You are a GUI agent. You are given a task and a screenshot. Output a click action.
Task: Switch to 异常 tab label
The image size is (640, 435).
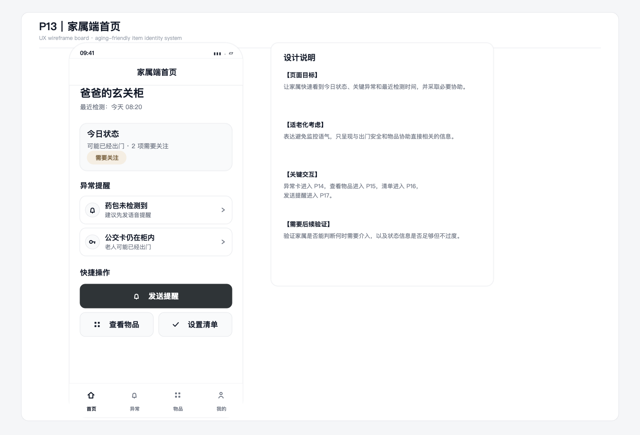135,409
